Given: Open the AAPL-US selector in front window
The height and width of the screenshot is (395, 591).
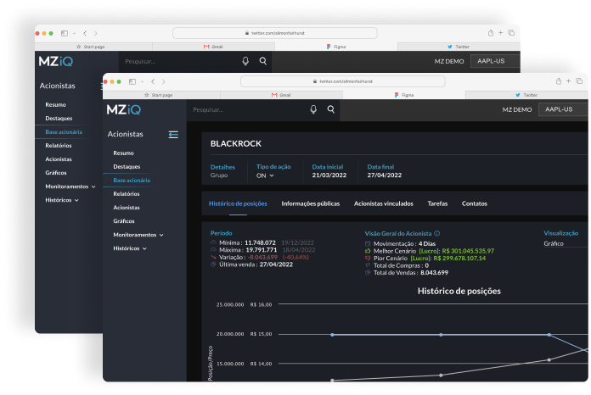Looking at the screenshot, I should pos(563,109).
